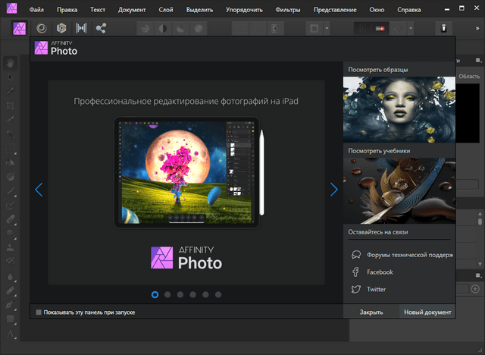Click the Facebook logo icon

pyautogui.click(x=355, y=272)
